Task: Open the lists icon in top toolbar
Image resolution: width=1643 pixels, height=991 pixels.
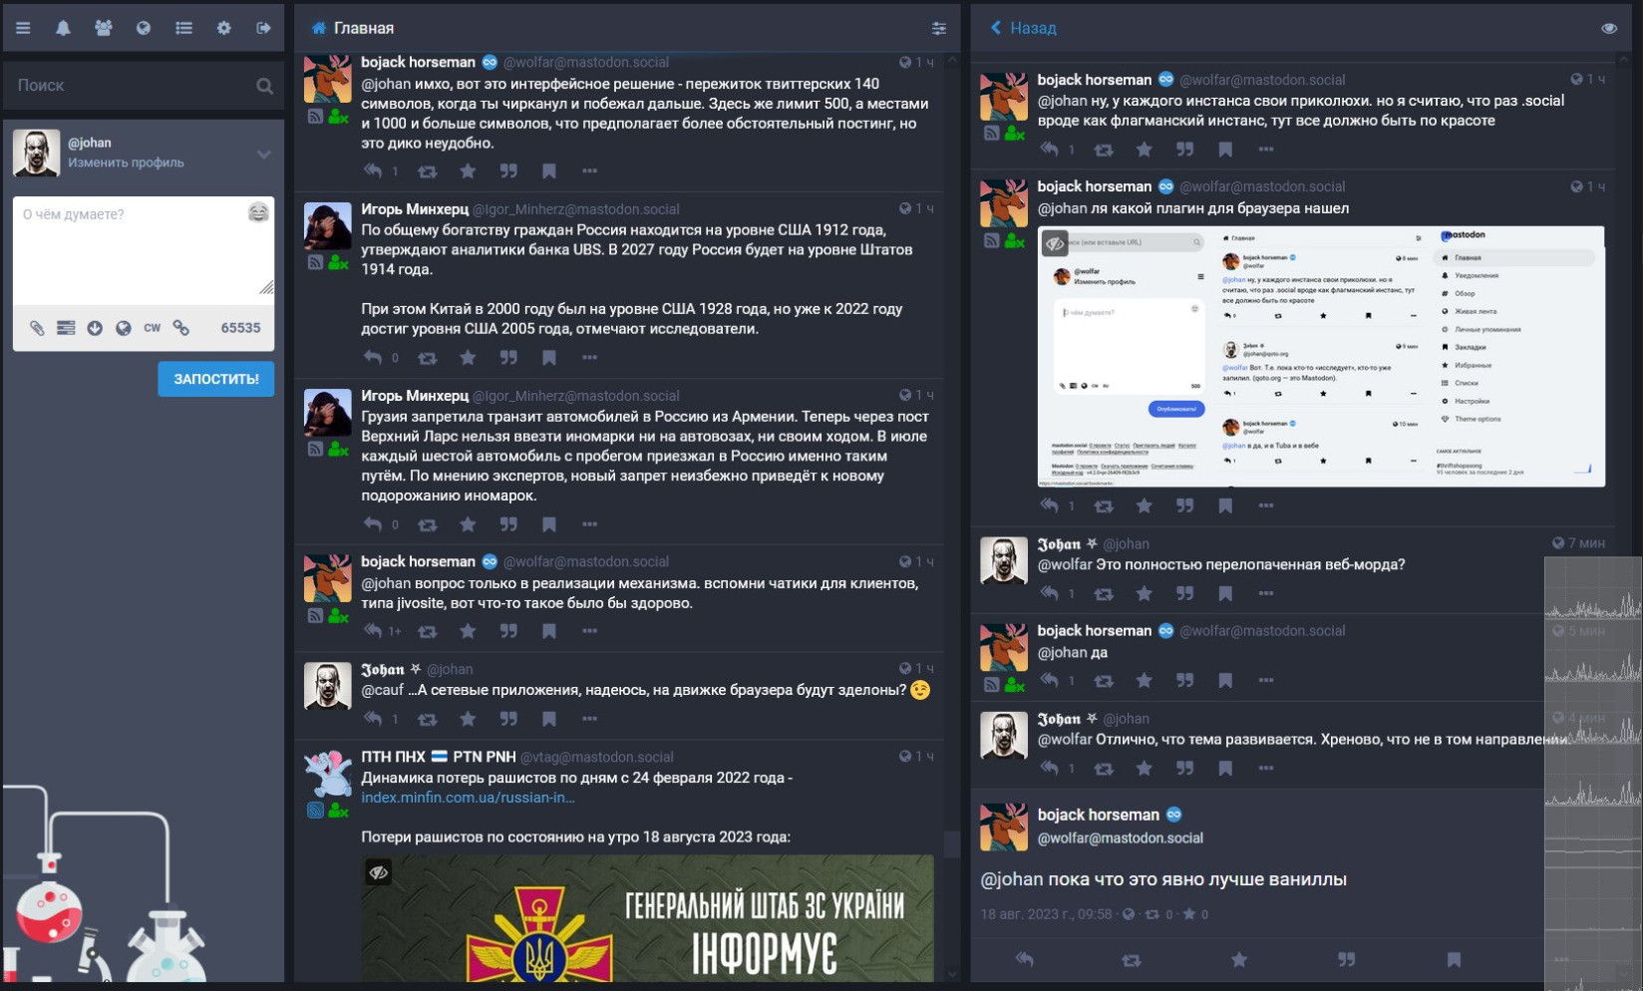Action: pyautogui.click(x=183, y=28)
